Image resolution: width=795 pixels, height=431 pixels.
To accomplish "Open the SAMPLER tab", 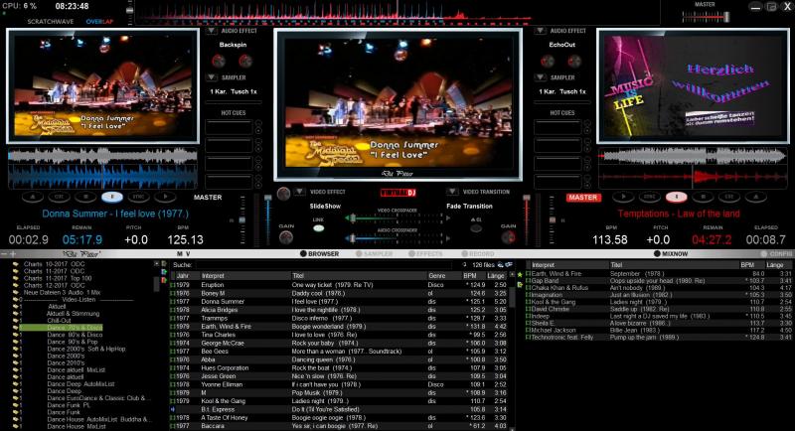I will tap(375, 254).
